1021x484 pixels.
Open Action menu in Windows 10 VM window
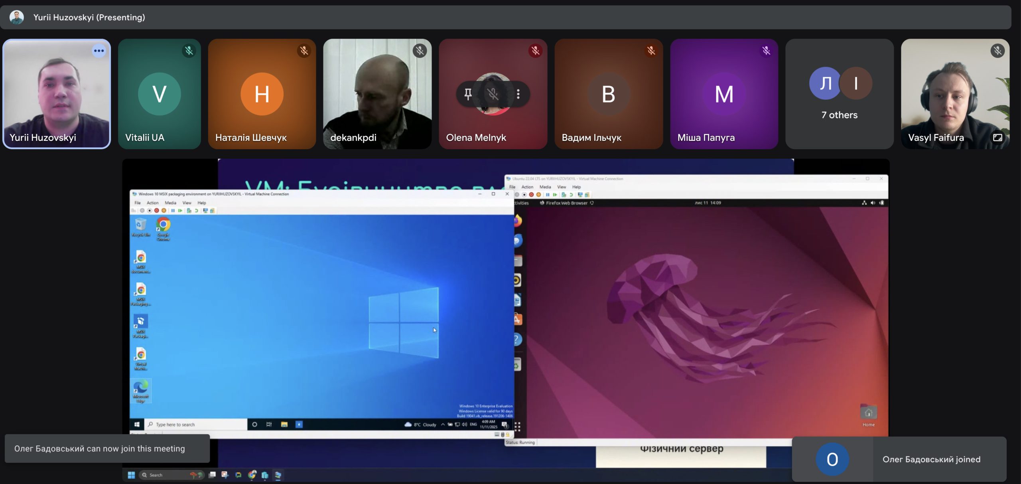click(152, 203)
